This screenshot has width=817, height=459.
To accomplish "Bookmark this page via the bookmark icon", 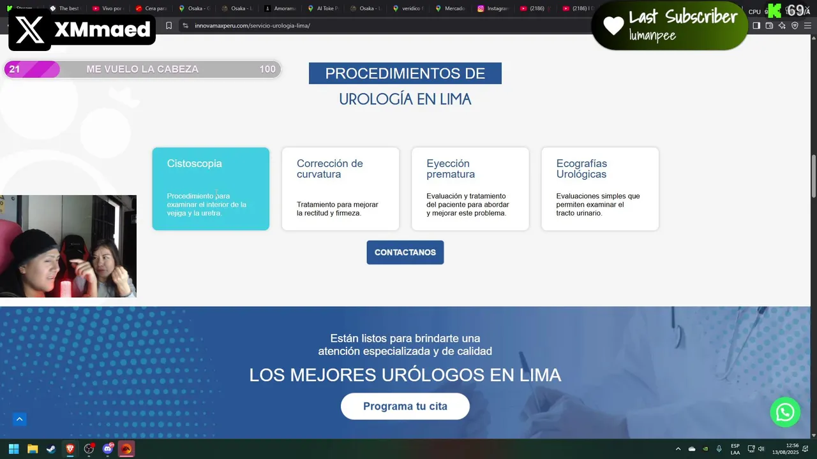I will click(x=169, y=25).
